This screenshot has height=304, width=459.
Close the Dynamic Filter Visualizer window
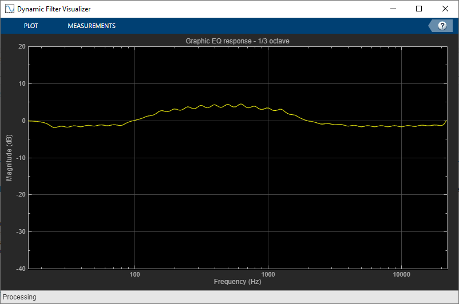(x=445, y=9)
